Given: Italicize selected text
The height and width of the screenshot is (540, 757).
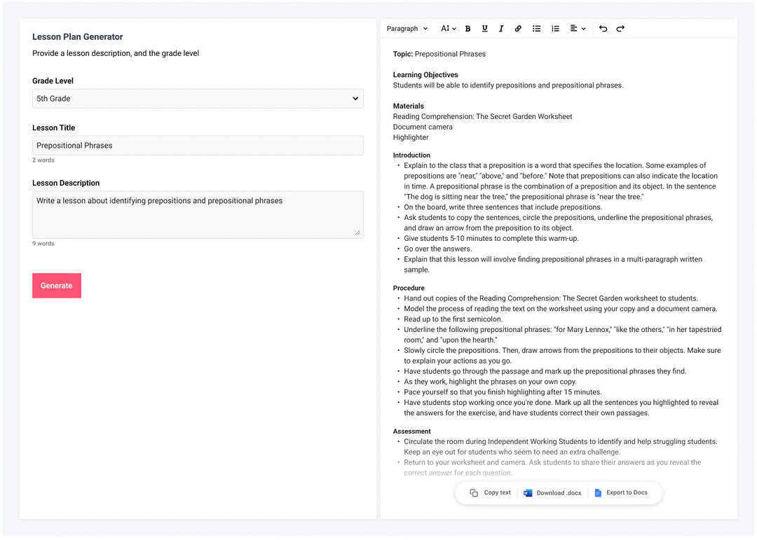Looking at the screenshot, I should [501, 29].
